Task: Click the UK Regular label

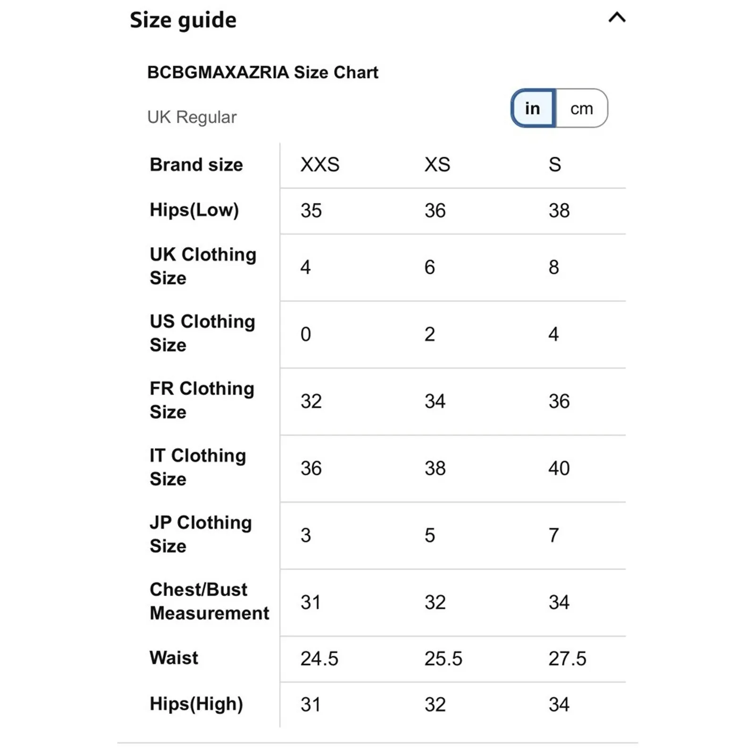Action: [x=192, y=117]
